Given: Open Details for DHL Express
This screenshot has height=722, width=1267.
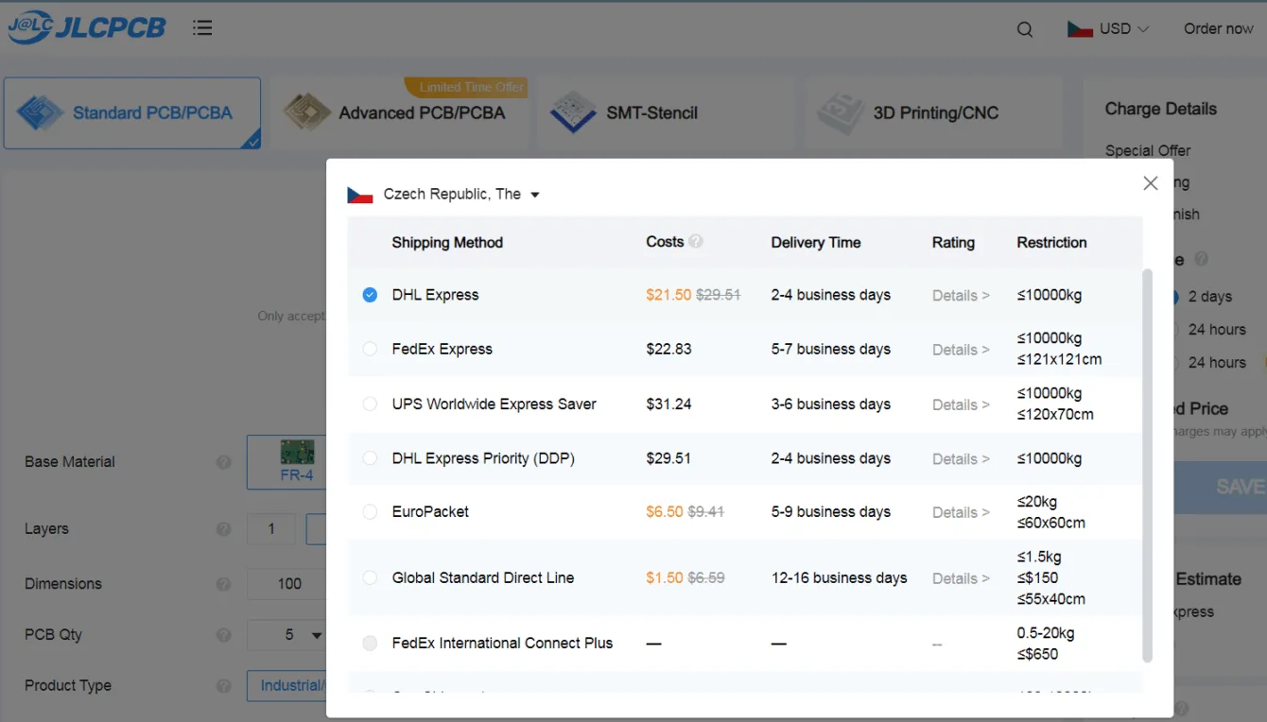Looking at the screenshot, I should [x=961, y=295].
